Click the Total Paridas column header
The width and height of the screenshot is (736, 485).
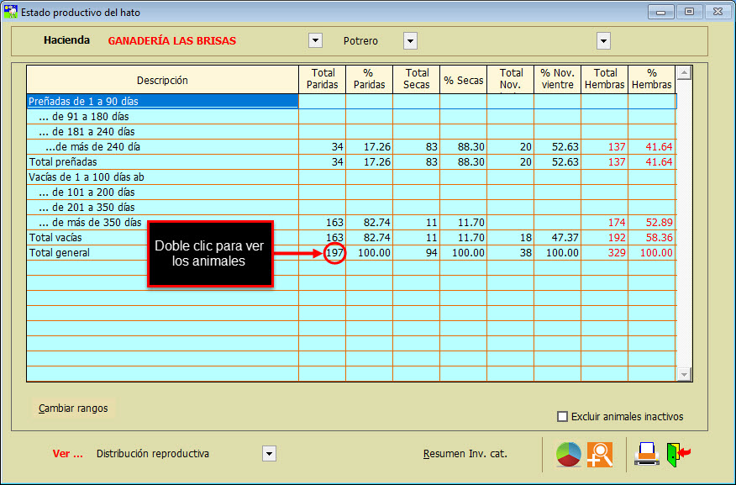[322, 79]
